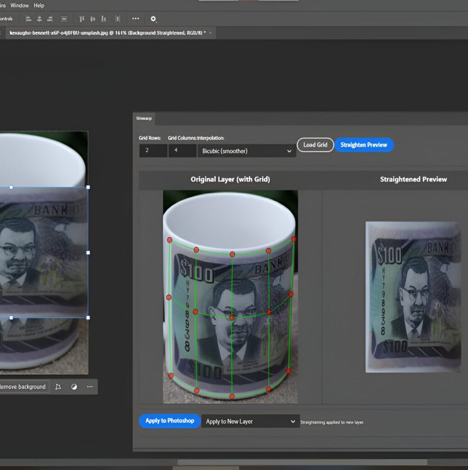Click the canvas right-middle transform handle

click(x=88, y=253)
